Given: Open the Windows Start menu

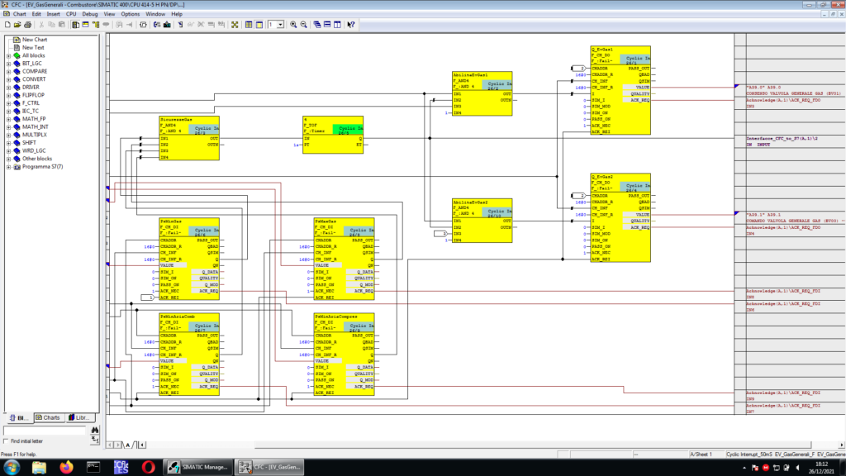Looking at the screenshot, I should point(12,468).
